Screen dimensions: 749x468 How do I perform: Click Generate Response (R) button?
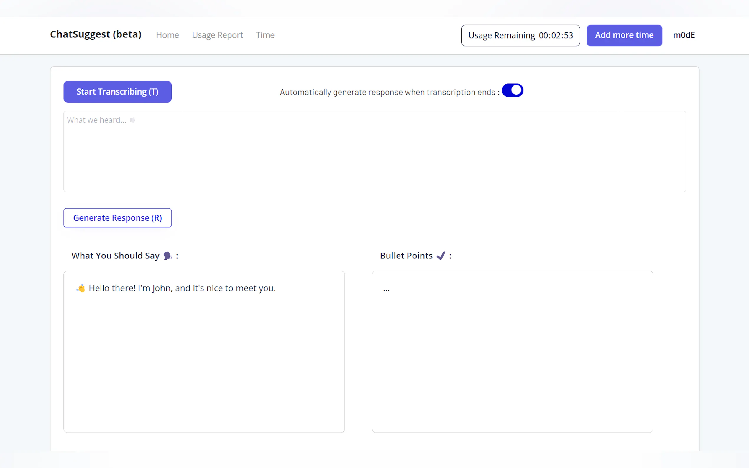[117, 218]
